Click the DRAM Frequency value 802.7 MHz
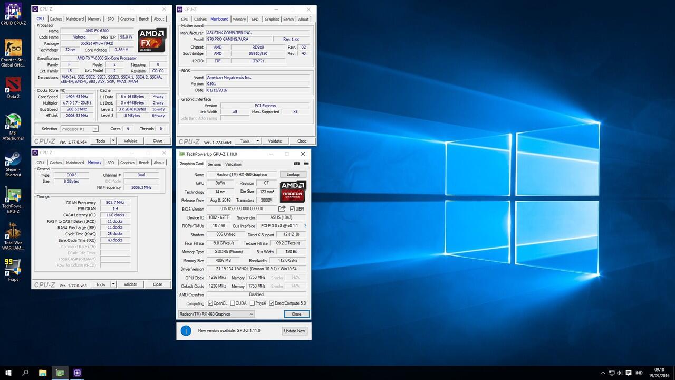This screenshot has width=675, height=380. [114, 202]
